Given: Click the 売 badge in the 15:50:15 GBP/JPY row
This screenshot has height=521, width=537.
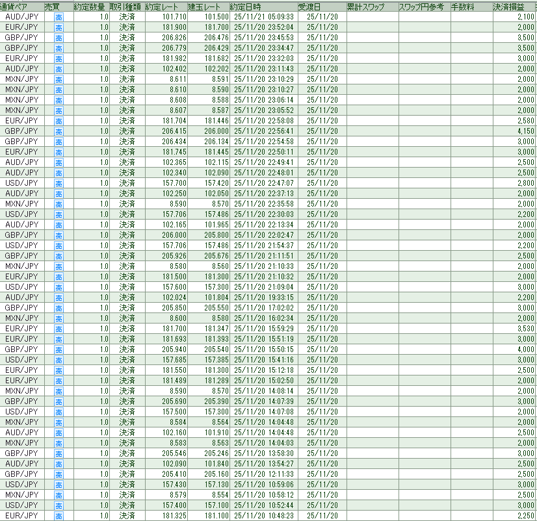Looking at the screenshot, I should click(x=59, y=349).
